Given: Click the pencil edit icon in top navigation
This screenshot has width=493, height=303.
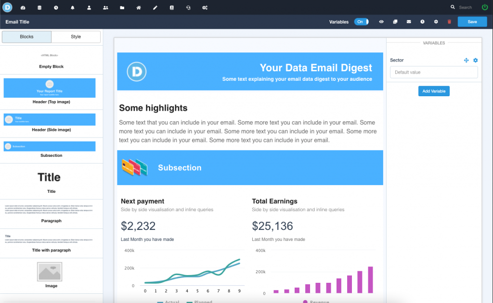Looking at the screenshot, I should pyautogui.click(x=155, y=8).
